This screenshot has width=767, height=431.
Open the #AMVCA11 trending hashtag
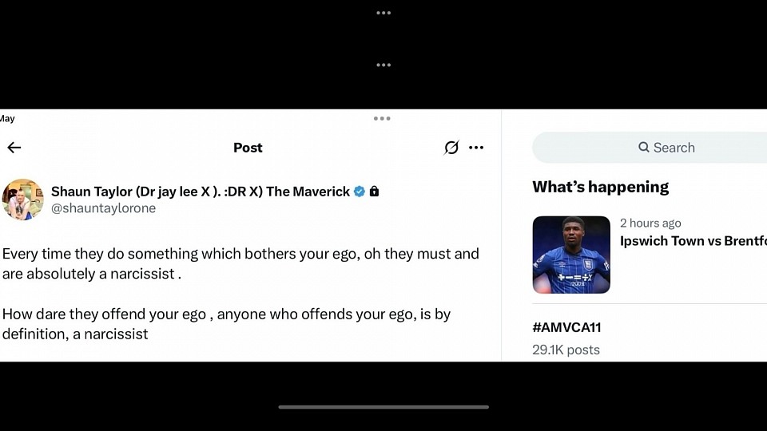566,328
